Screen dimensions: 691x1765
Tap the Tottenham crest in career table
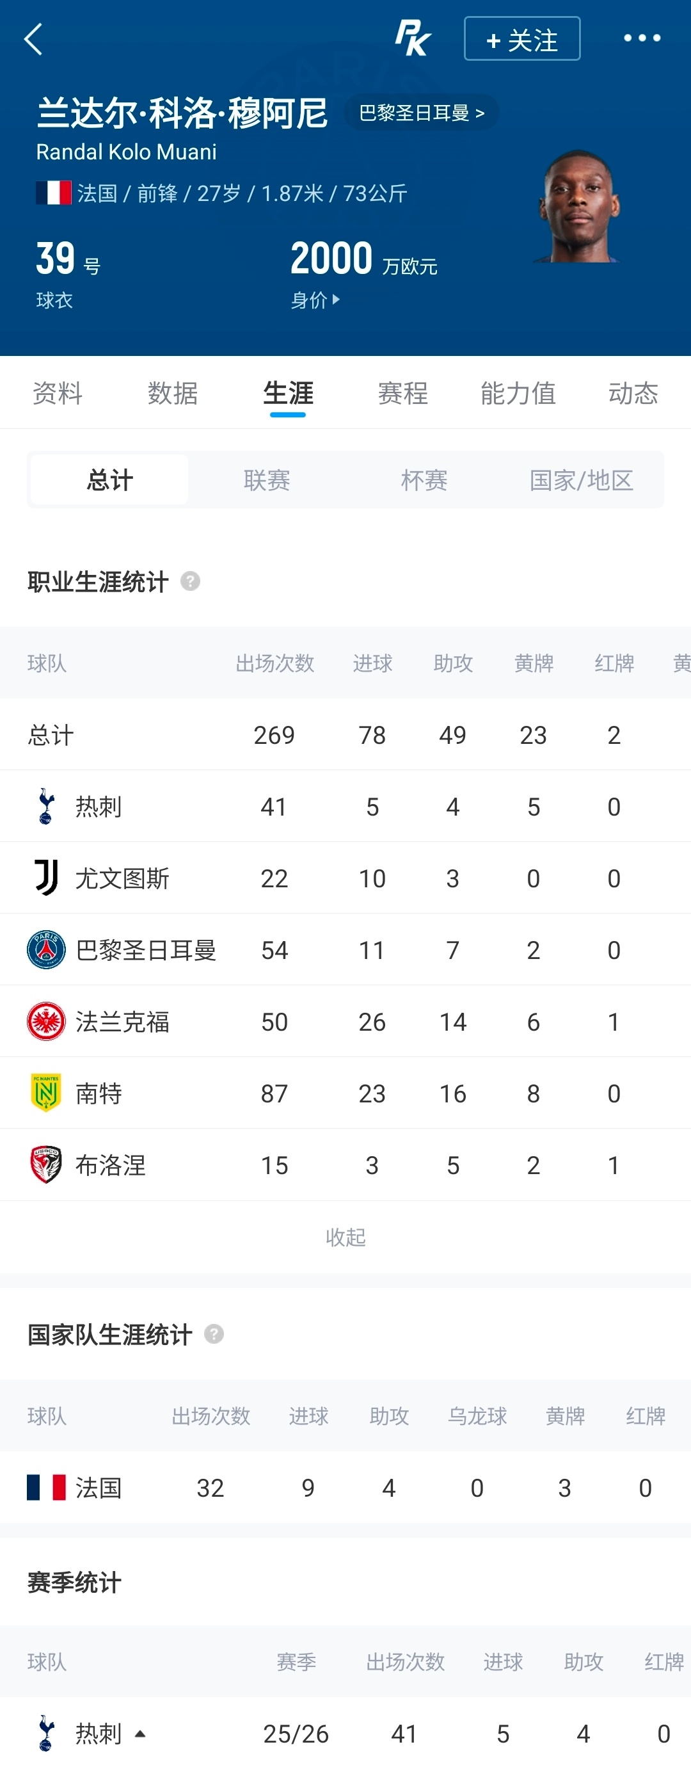coord(46,807)
